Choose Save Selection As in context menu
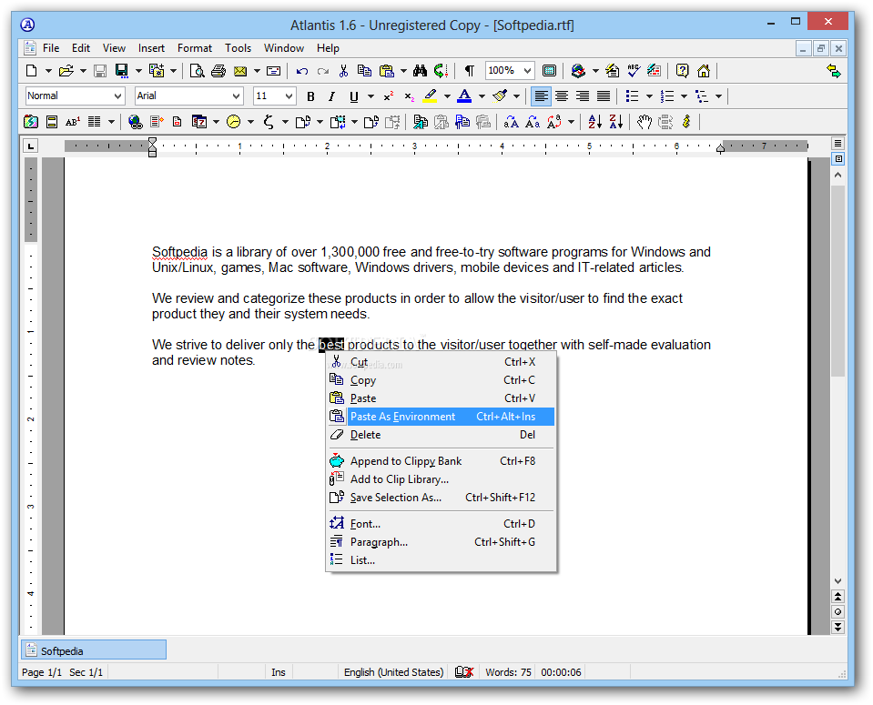The width and height of the screenshot is (873, 705). click(x=441, y=498)
